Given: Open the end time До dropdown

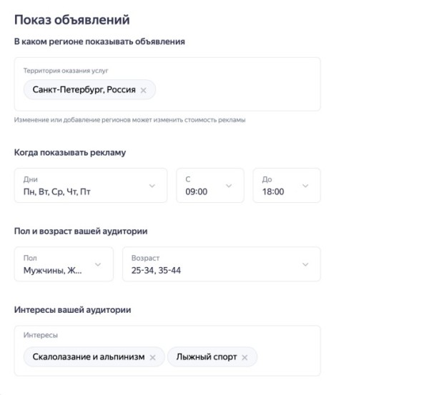Looking at the screenshot, I should pos(305,186).
